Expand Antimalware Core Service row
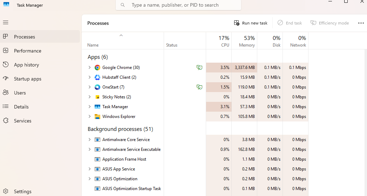The width and height of the screenshot is (367, 196). [x=89, y=140]
